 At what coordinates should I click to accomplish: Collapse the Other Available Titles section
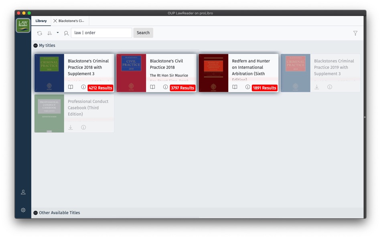(x=35, y=213)
